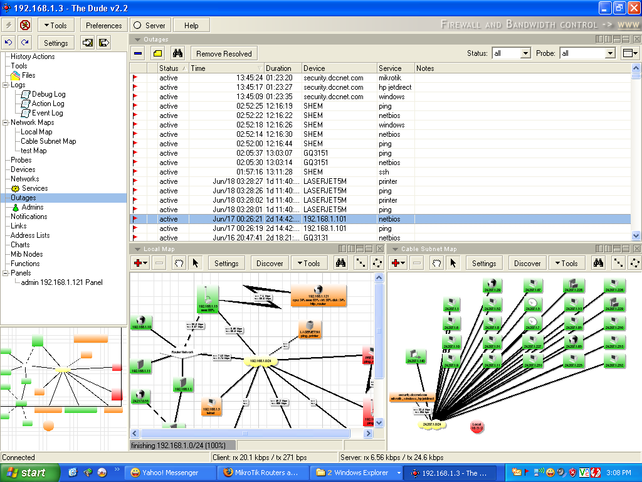Click Settings in Cable Subnet Map toolbar
Screen dimensions: 642x482
click(x=484, y=263)
